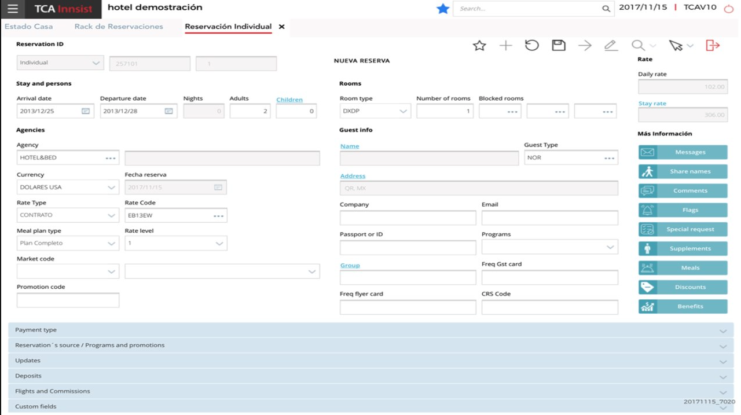The width and height of the screenshot is (741, 415).
Task: Click the Special request button
Action: pos(683,229)
